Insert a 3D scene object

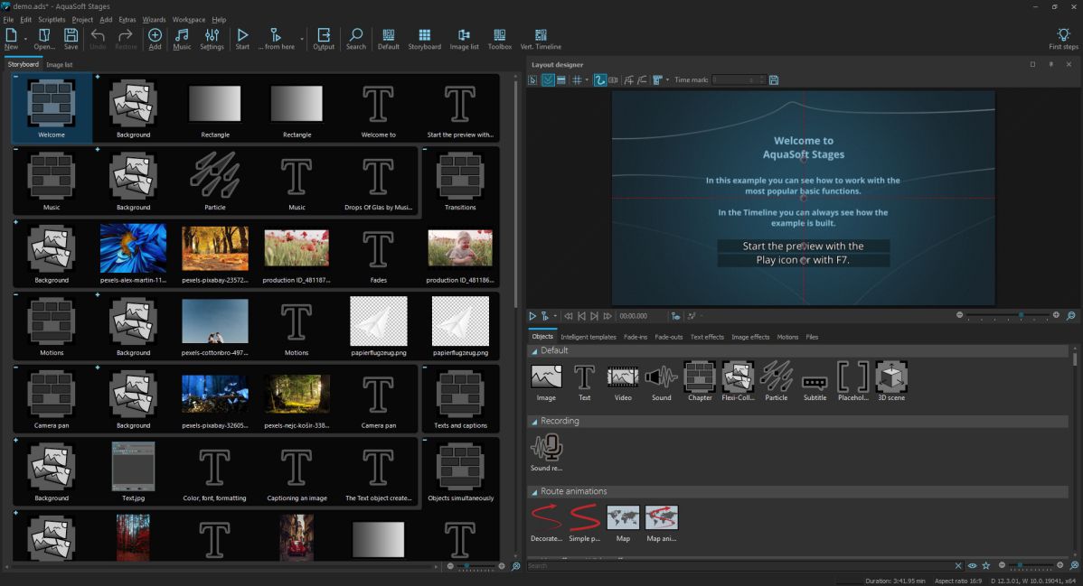pos(891,379)
